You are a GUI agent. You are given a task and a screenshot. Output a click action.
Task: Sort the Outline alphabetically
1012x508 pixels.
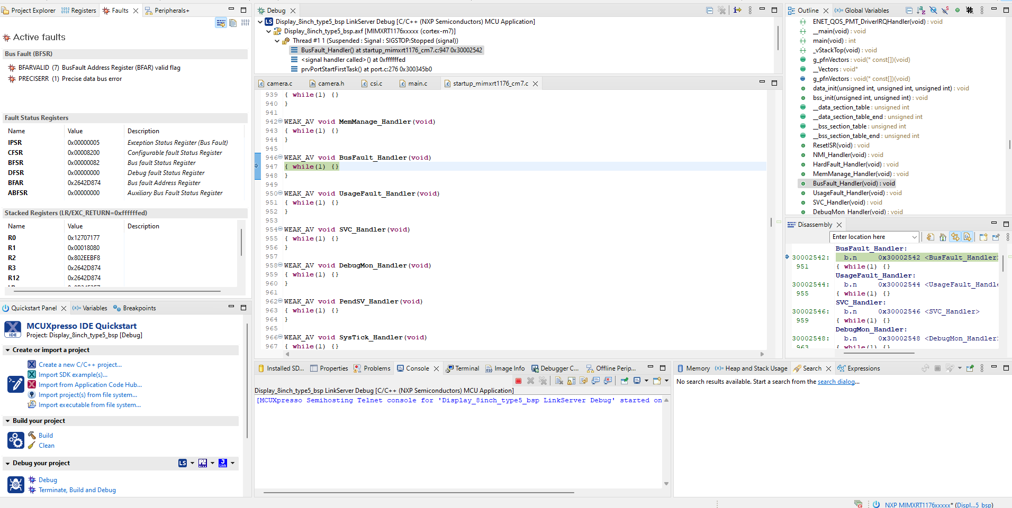point(921,10)
